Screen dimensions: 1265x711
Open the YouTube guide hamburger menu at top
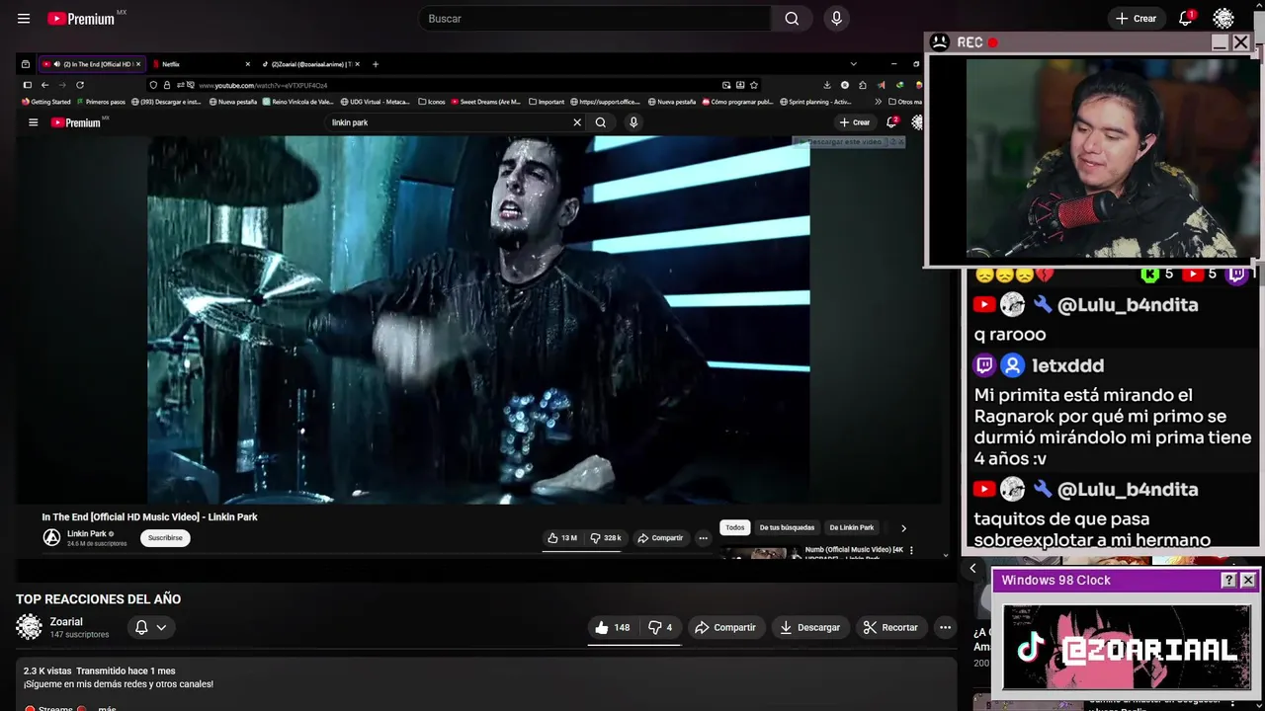(x=24, y=19)
